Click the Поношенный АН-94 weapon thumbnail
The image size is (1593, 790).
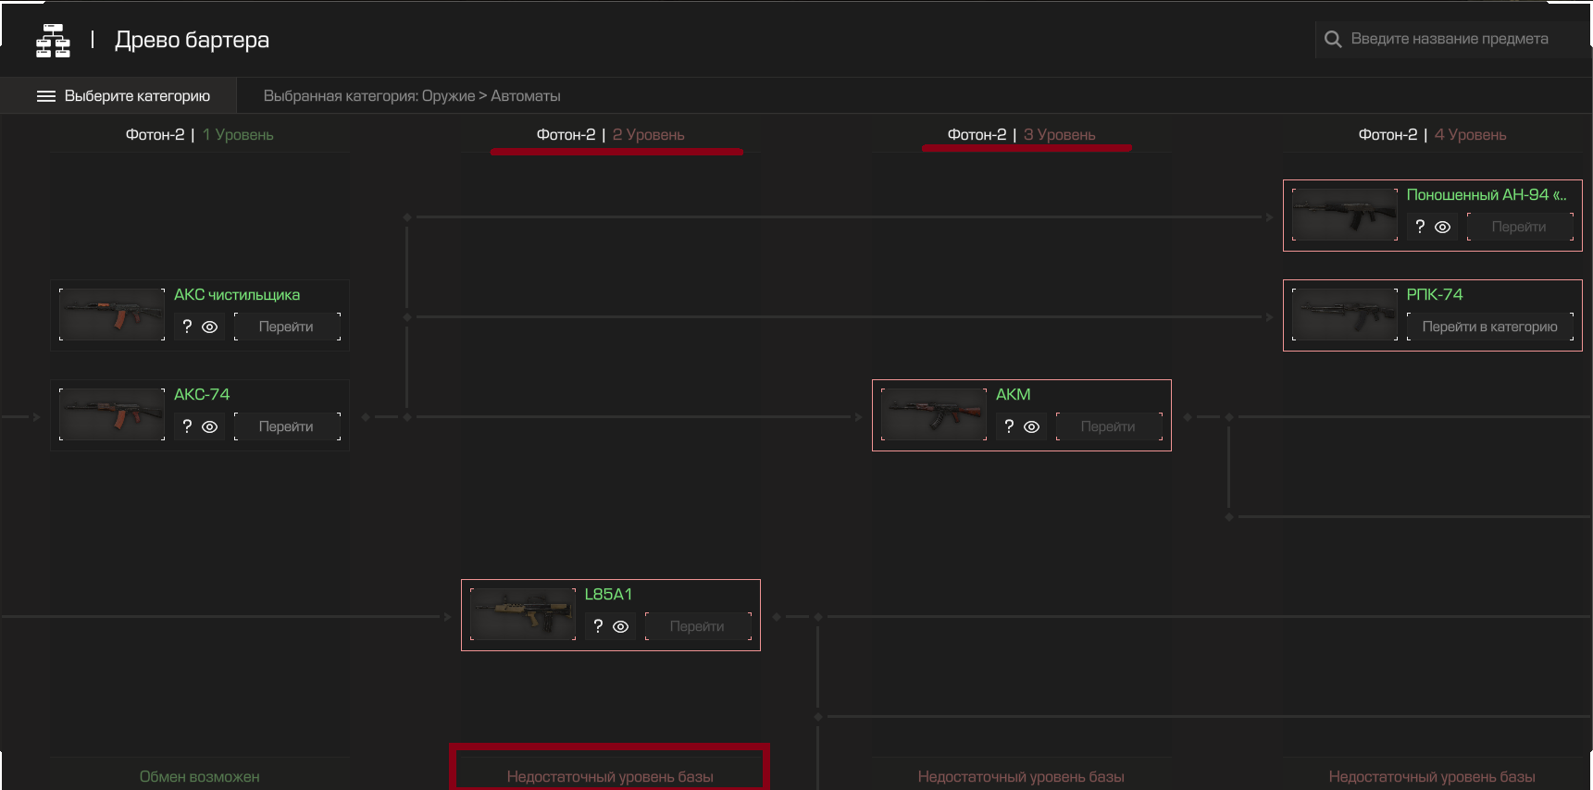1345,215
